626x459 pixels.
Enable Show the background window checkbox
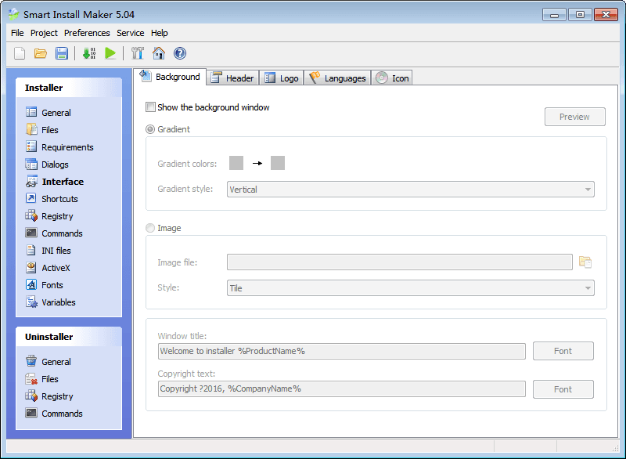click(150, 107)
